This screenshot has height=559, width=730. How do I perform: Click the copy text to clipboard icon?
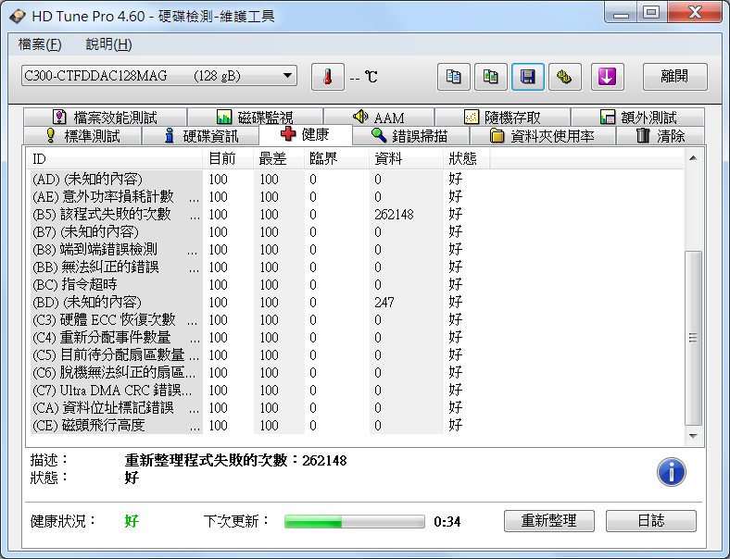pos(453,77)
